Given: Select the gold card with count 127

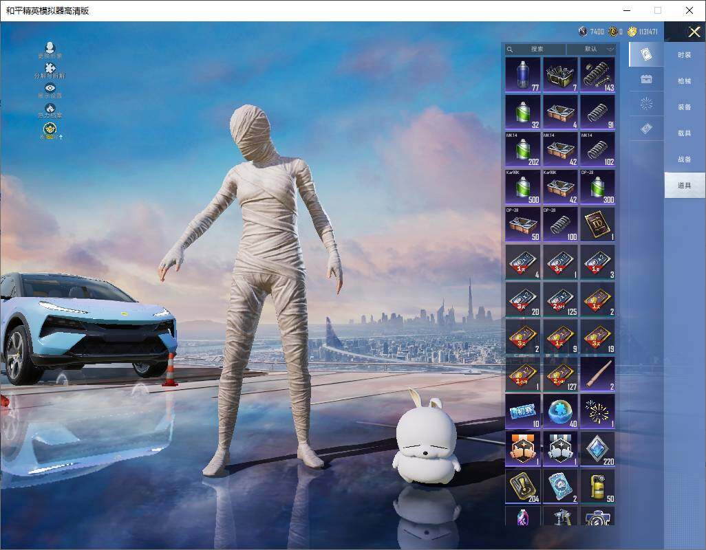Looking at the screenshot, I should point(560,374).
